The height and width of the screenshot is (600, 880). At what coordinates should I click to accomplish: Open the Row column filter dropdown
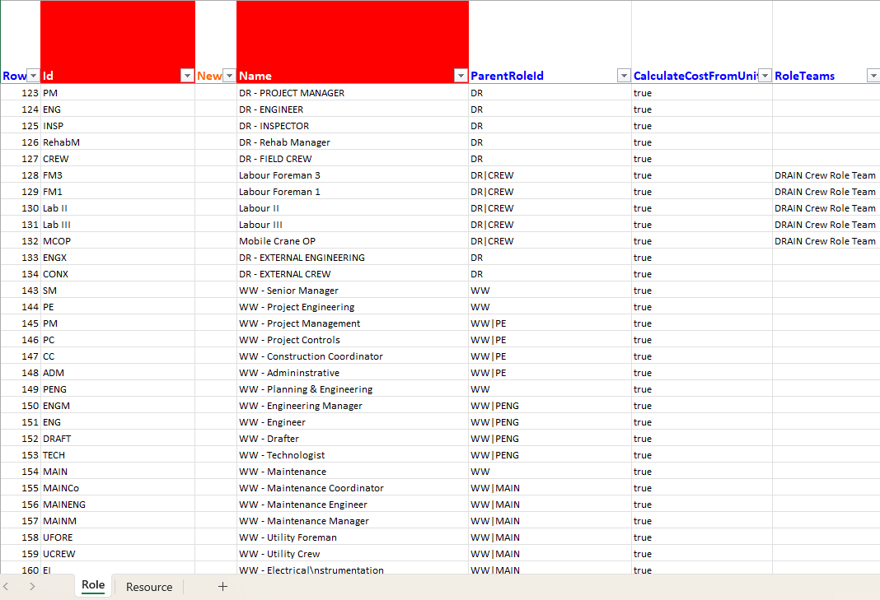tap(33, 76)
